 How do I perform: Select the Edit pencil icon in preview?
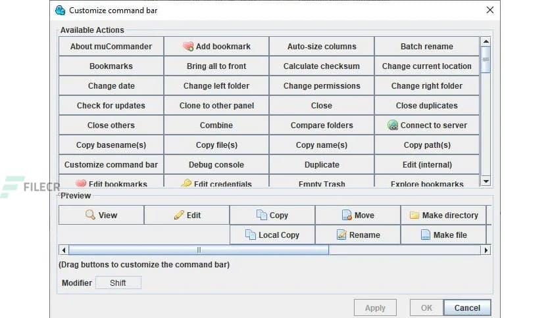click(x=179, y=215)
